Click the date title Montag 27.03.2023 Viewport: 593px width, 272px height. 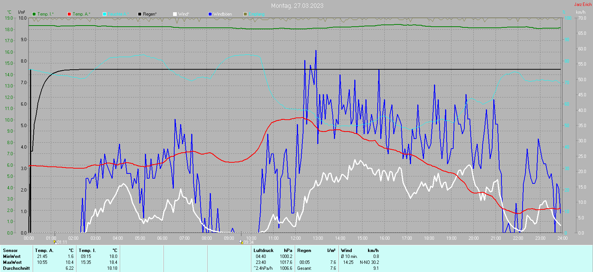click(x=297, y=6)
